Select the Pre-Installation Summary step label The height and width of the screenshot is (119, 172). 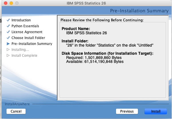32,44
